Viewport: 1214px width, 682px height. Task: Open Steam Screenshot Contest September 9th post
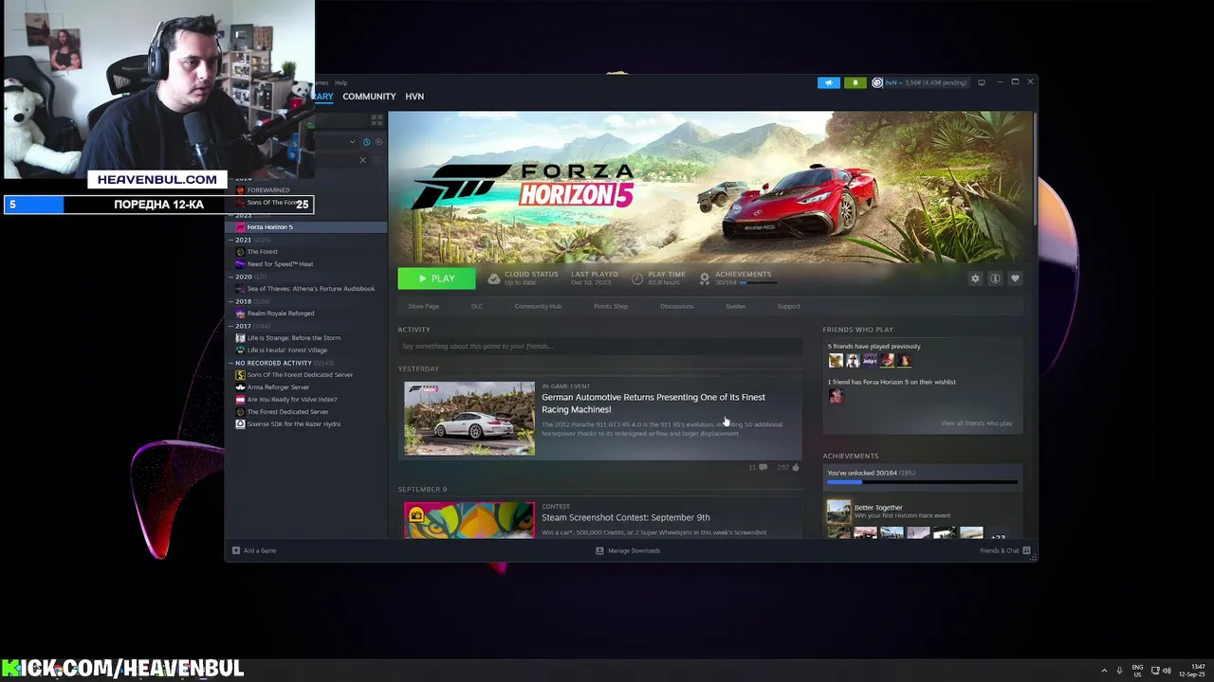626,517
